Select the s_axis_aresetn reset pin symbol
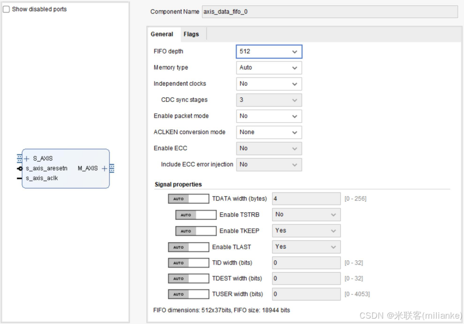This screenshot has height=324, width=464. (x=20, y=168)
